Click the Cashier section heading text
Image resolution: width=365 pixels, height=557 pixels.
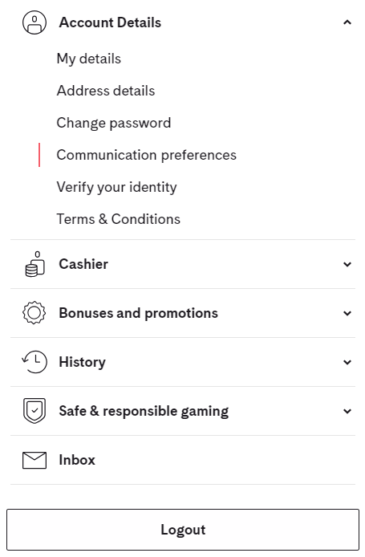click(83, 264)
